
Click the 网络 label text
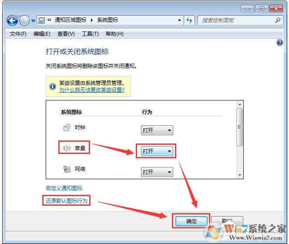[80, 169]
